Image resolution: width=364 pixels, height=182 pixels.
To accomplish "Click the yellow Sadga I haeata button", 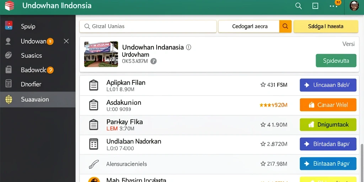I will tap(326, 26).
